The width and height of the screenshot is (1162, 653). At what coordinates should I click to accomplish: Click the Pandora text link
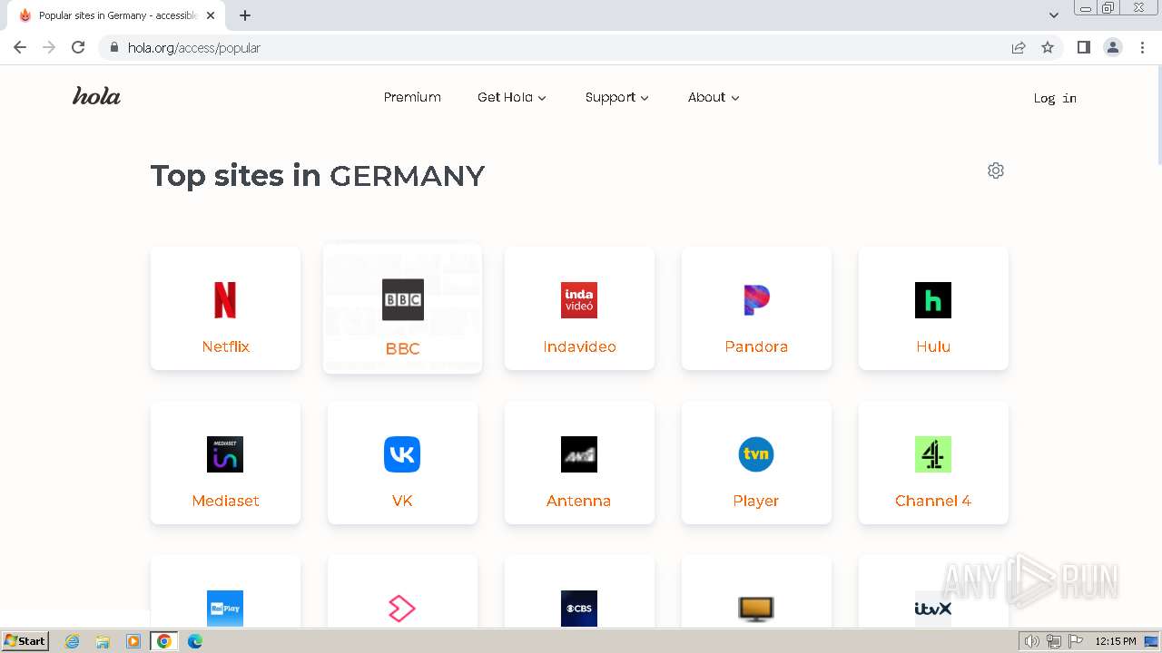pyautogui.click(x=756, y=346)
